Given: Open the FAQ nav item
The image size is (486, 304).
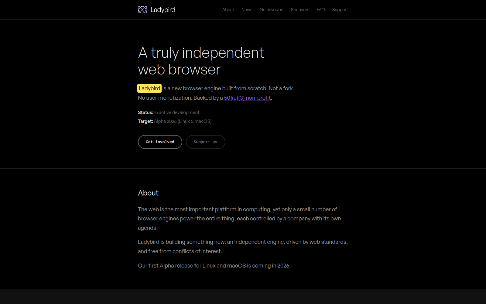Looking at the screenshot, I should [321, 10].
